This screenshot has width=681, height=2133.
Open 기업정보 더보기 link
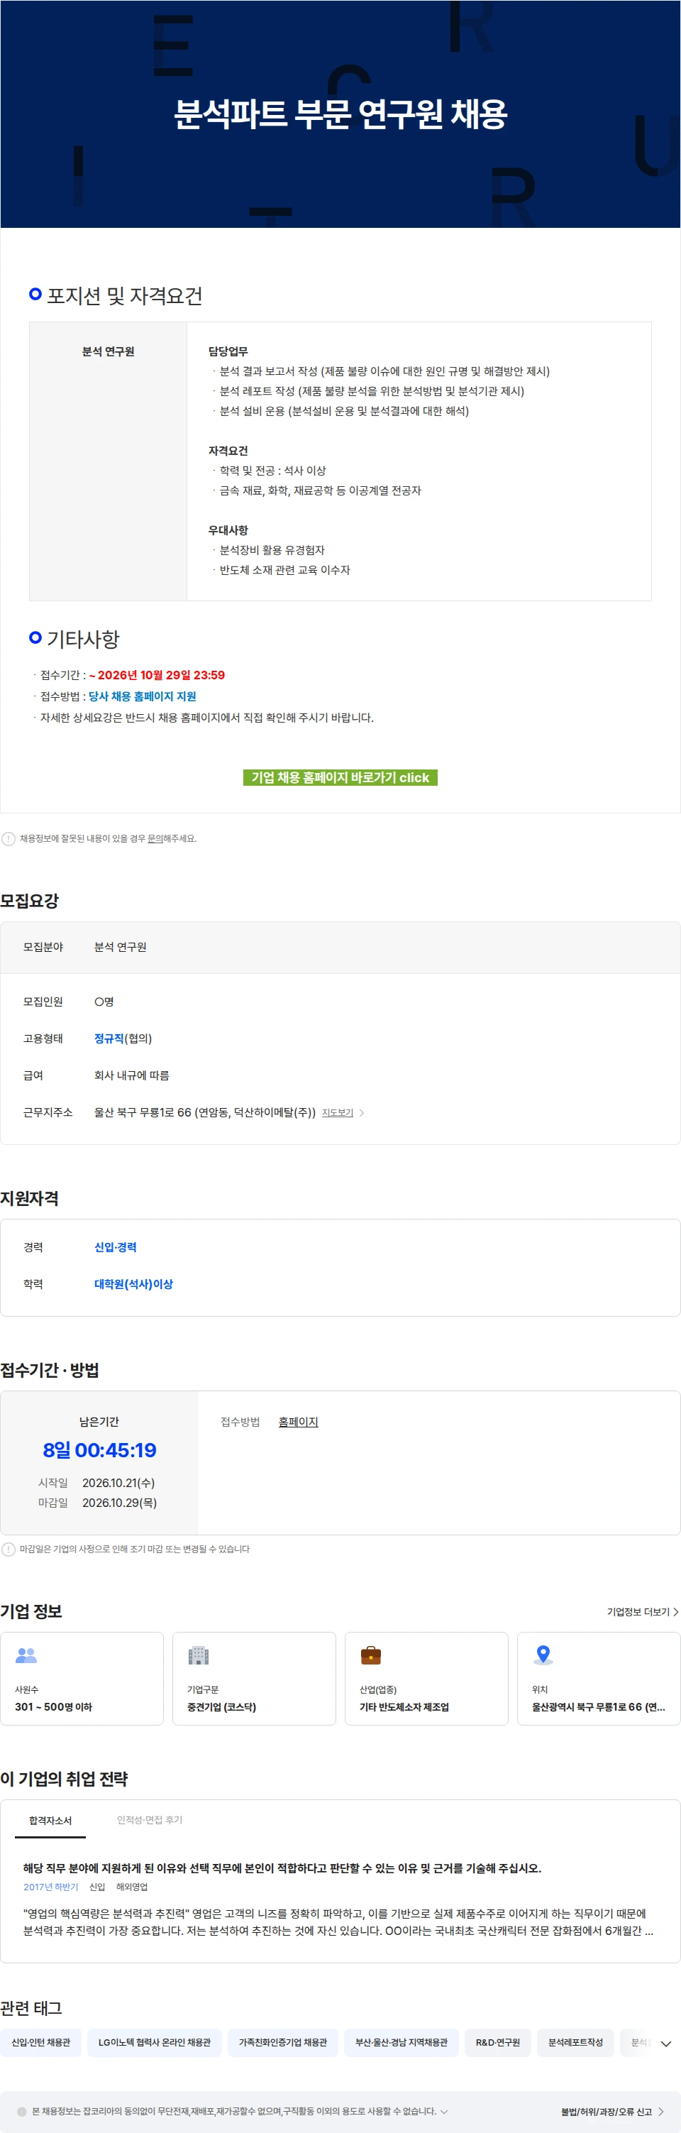[642, 1611]
